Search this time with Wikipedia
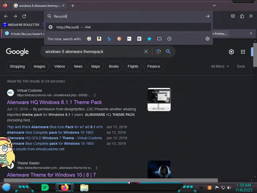This screenshot has height=193, width=257. (139, 39)
